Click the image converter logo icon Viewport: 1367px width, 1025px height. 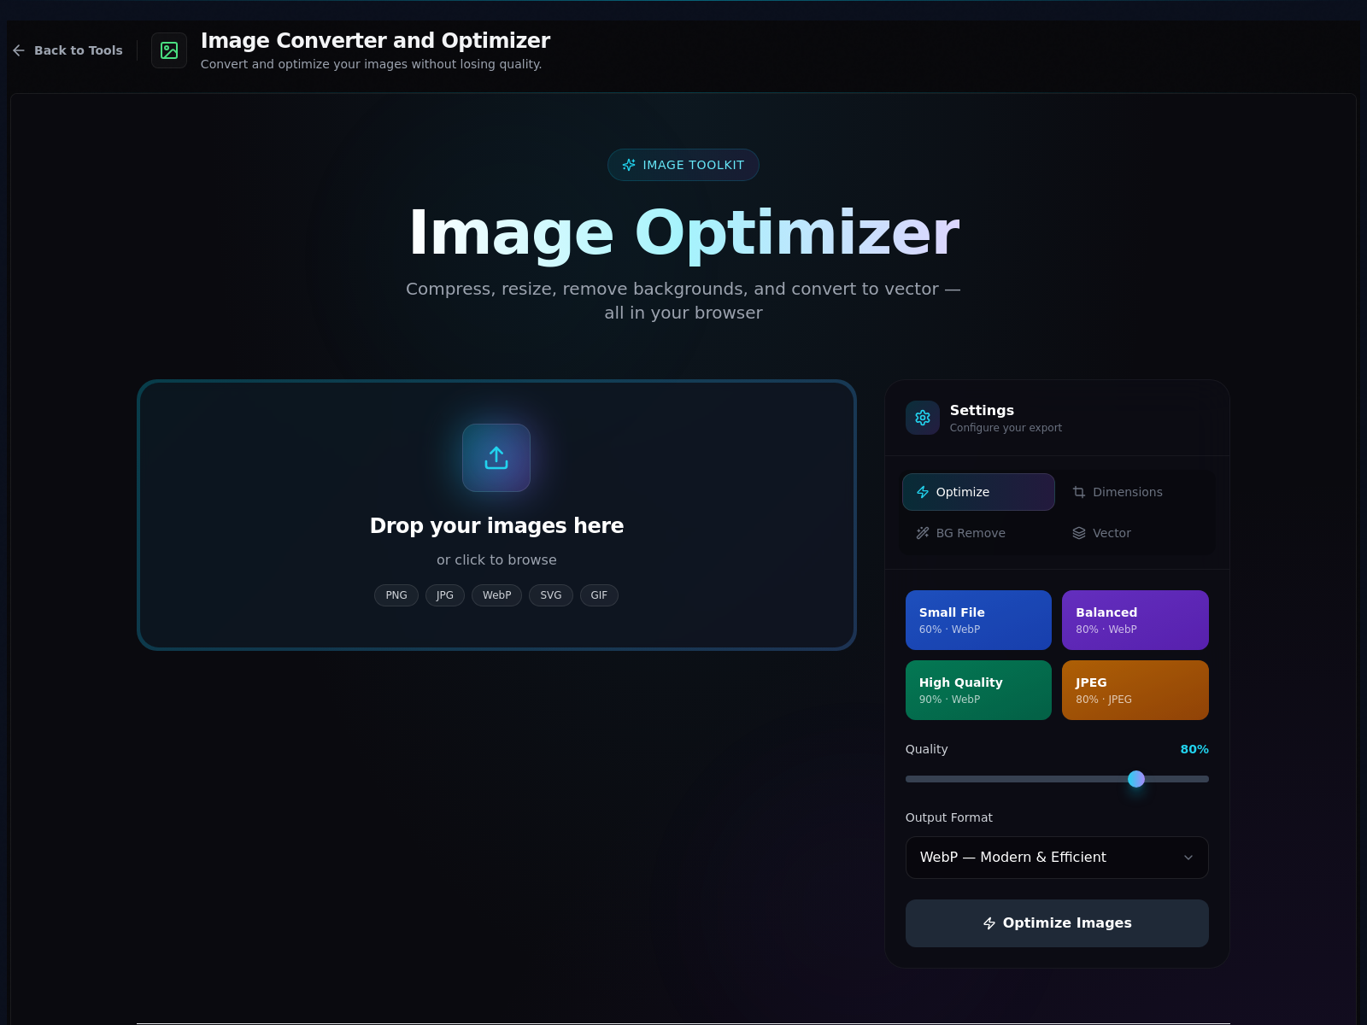[169, 50]
